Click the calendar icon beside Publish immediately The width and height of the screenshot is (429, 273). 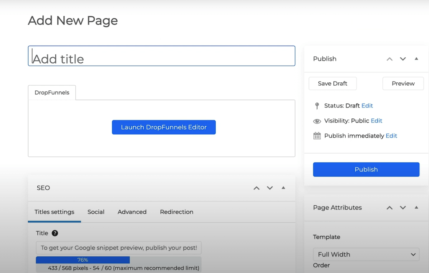point(318,135)
